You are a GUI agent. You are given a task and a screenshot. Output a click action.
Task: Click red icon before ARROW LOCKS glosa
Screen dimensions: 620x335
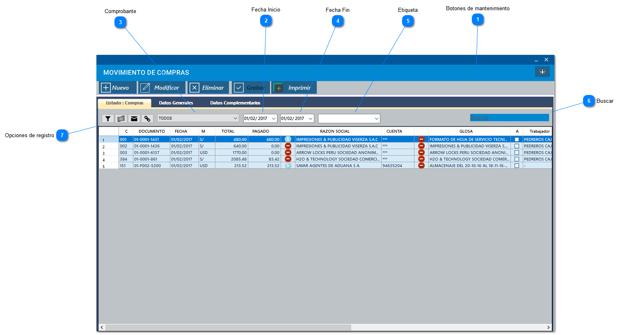421,152
